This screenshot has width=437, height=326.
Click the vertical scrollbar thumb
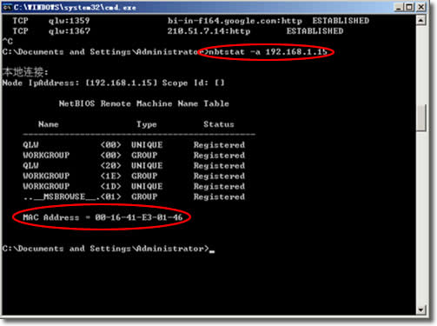point(420,117)
